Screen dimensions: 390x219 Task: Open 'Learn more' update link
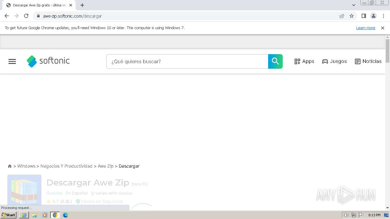point(366,28)
